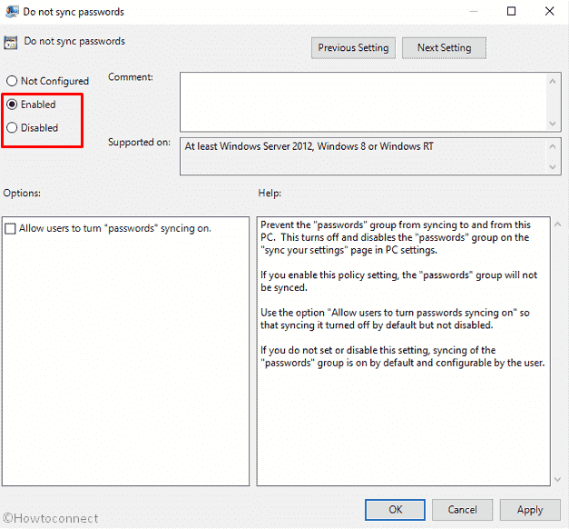This screenshot has height=529, width=569.
Task: Click the policy icon in the title bar
Action: pyautogui.click(x=11, y=12)
